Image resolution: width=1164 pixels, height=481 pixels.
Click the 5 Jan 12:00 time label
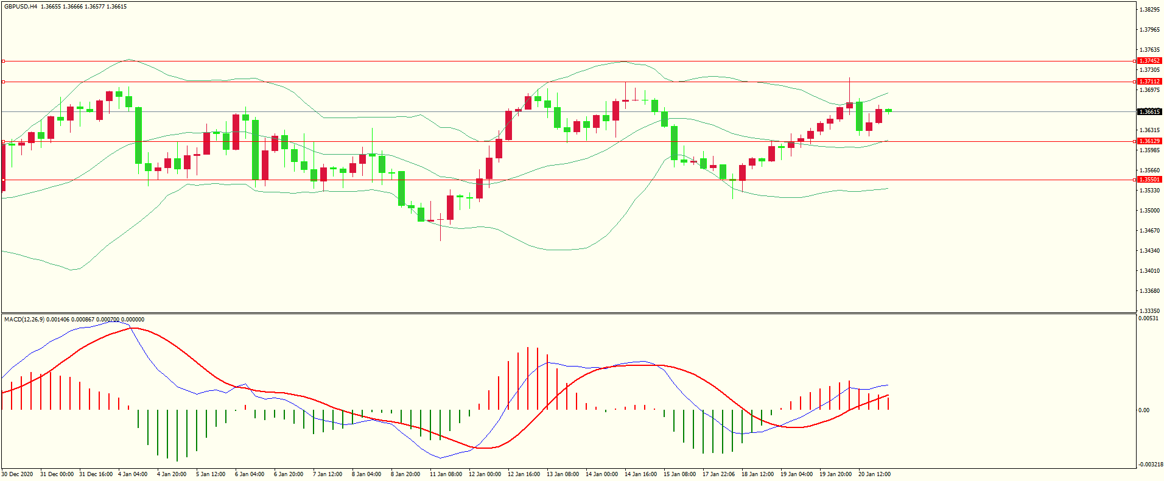click(211, 474)
